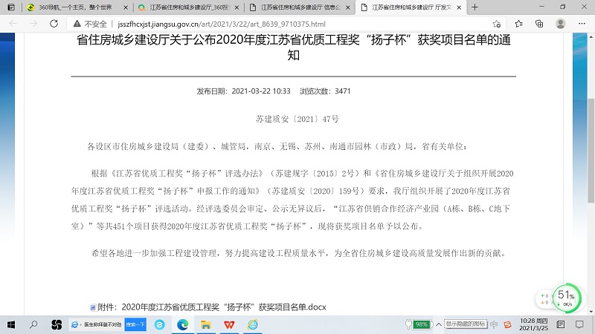This screenshot has height=334, width=595.
Task: Click the Sogou input method tray icon
Action: (x=508, y=324)
